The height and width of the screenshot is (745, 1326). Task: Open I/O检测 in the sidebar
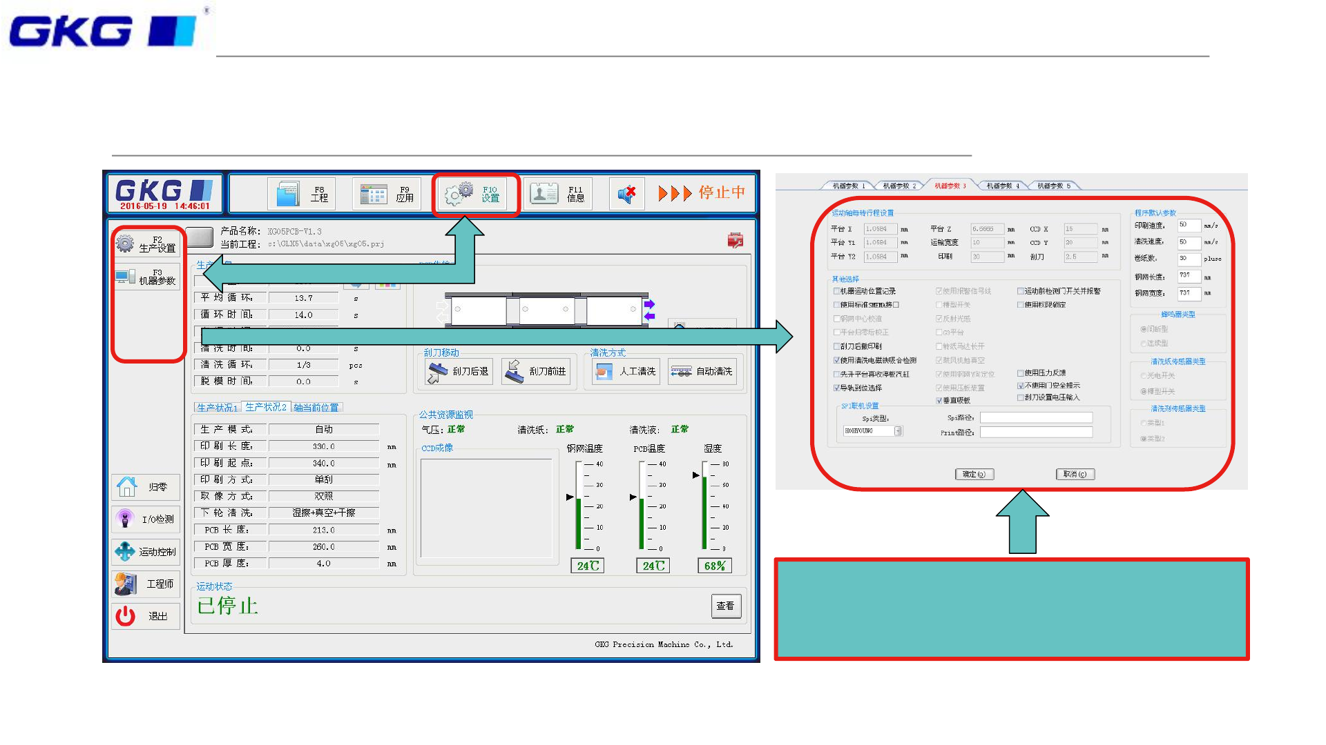click(146, 519)
